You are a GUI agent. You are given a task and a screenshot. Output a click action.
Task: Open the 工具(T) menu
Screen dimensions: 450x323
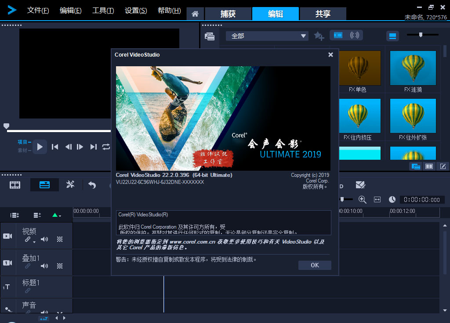pos(103,11)
